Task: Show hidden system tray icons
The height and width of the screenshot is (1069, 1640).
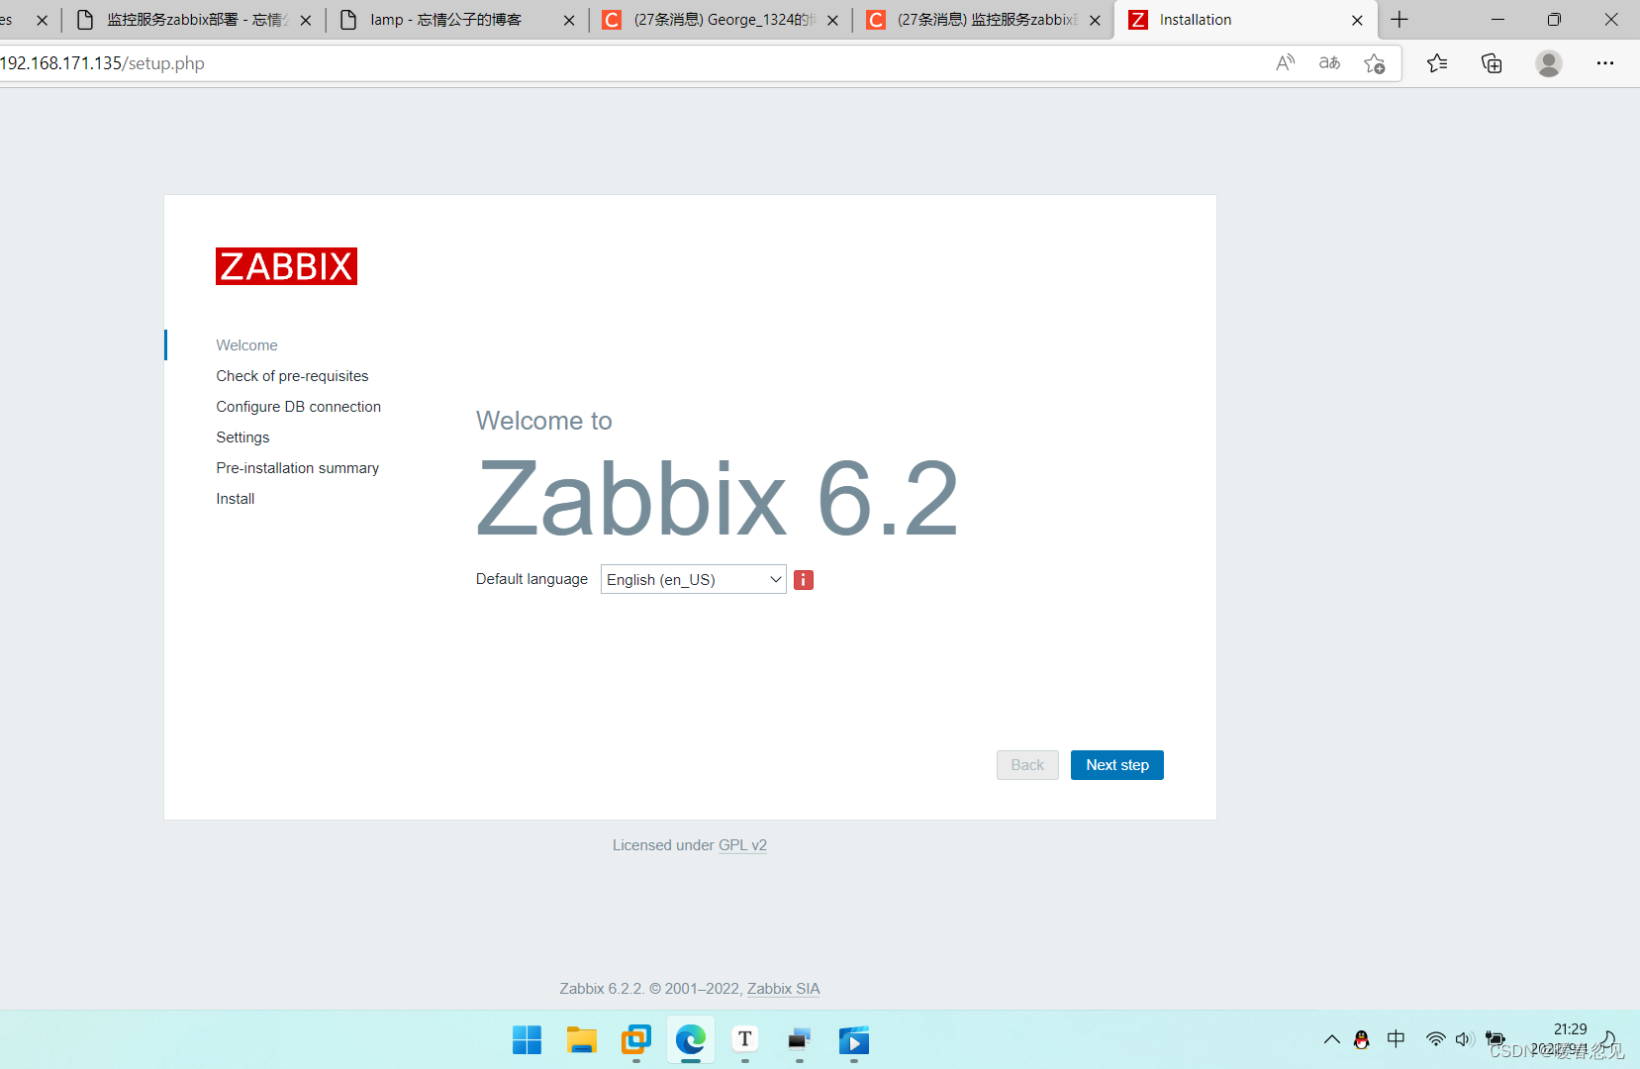Action: click(x=1332, y=1039)
